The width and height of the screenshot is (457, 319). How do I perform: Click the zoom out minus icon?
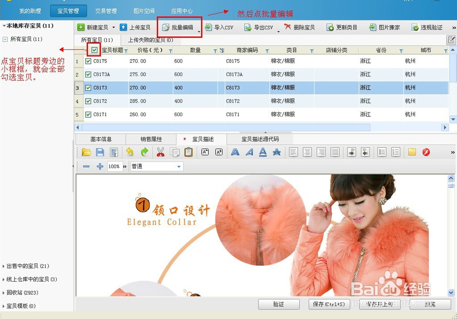tap(86, 166)
